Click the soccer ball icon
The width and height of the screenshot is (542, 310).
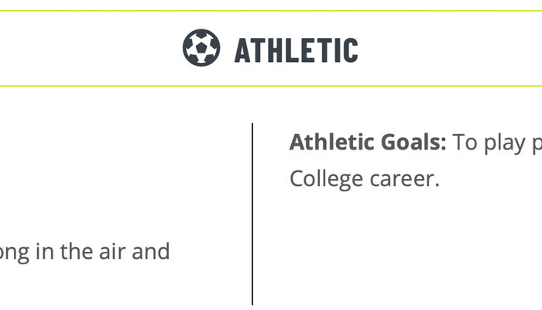[x=201, y=48]
